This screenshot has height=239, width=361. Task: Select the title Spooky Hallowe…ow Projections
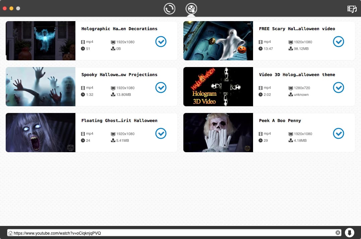[119, 75]
